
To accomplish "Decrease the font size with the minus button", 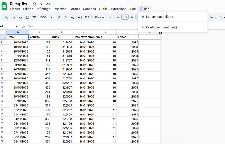I will point(118,17).
